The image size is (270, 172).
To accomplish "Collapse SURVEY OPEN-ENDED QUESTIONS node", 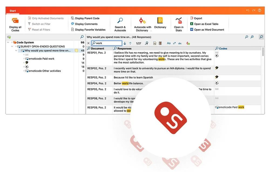I will [12, 46].
